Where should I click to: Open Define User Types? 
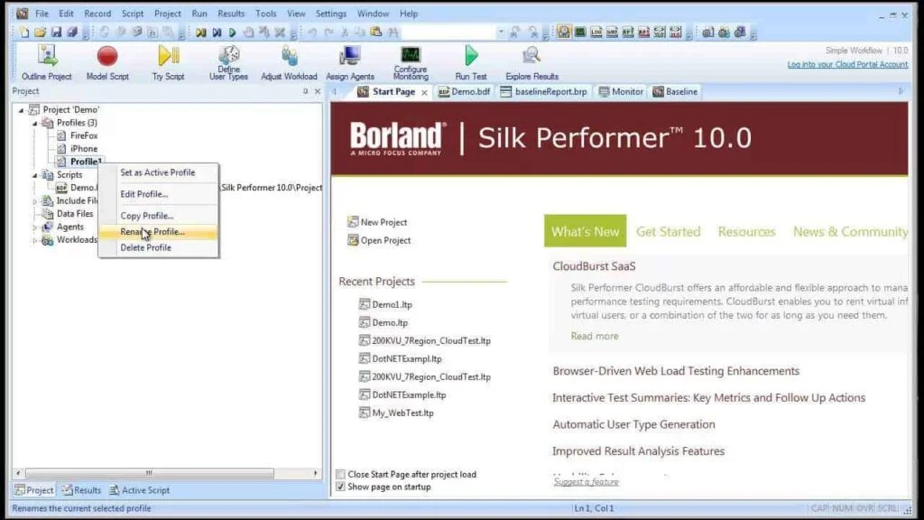[228, 63]
